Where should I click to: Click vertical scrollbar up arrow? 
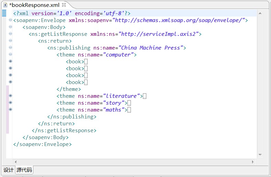coord(260,13)
